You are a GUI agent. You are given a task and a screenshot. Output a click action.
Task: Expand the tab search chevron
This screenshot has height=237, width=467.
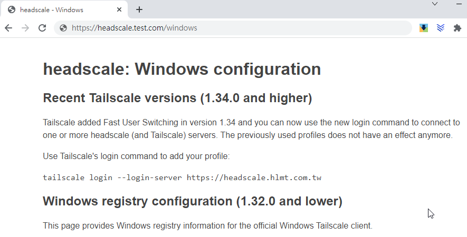tap(435, 4)
